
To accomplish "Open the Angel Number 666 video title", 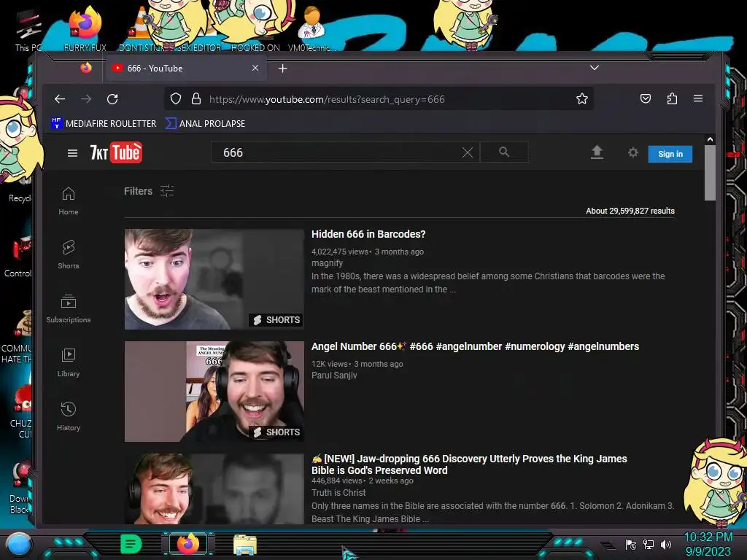I will [475, 346].
